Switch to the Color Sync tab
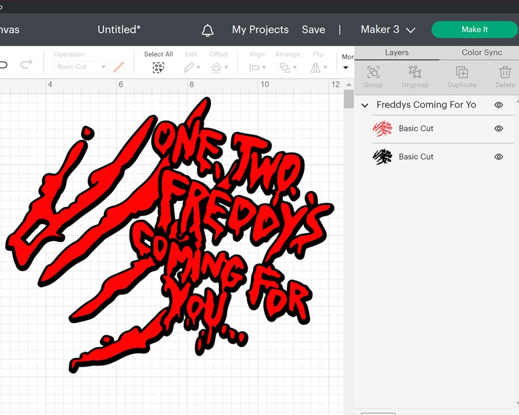 point(482,53)
